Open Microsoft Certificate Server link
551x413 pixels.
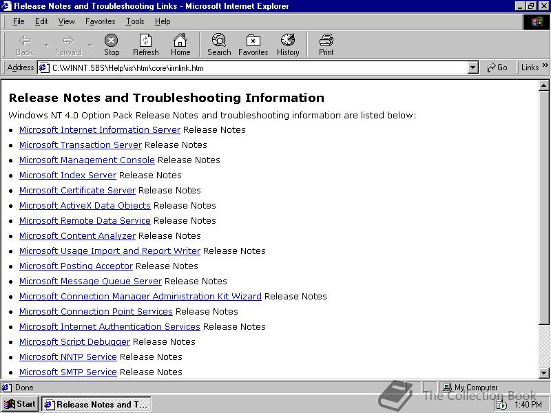(77, 191)
